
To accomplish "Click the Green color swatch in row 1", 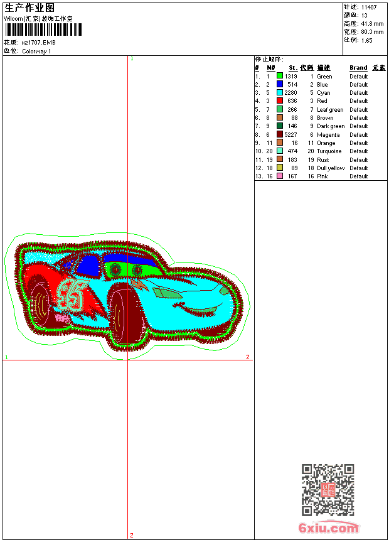I will tap(280, 76).
